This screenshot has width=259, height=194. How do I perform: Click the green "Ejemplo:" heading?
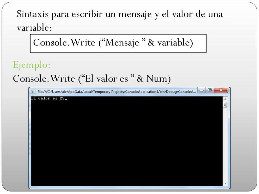coord(32,65)
